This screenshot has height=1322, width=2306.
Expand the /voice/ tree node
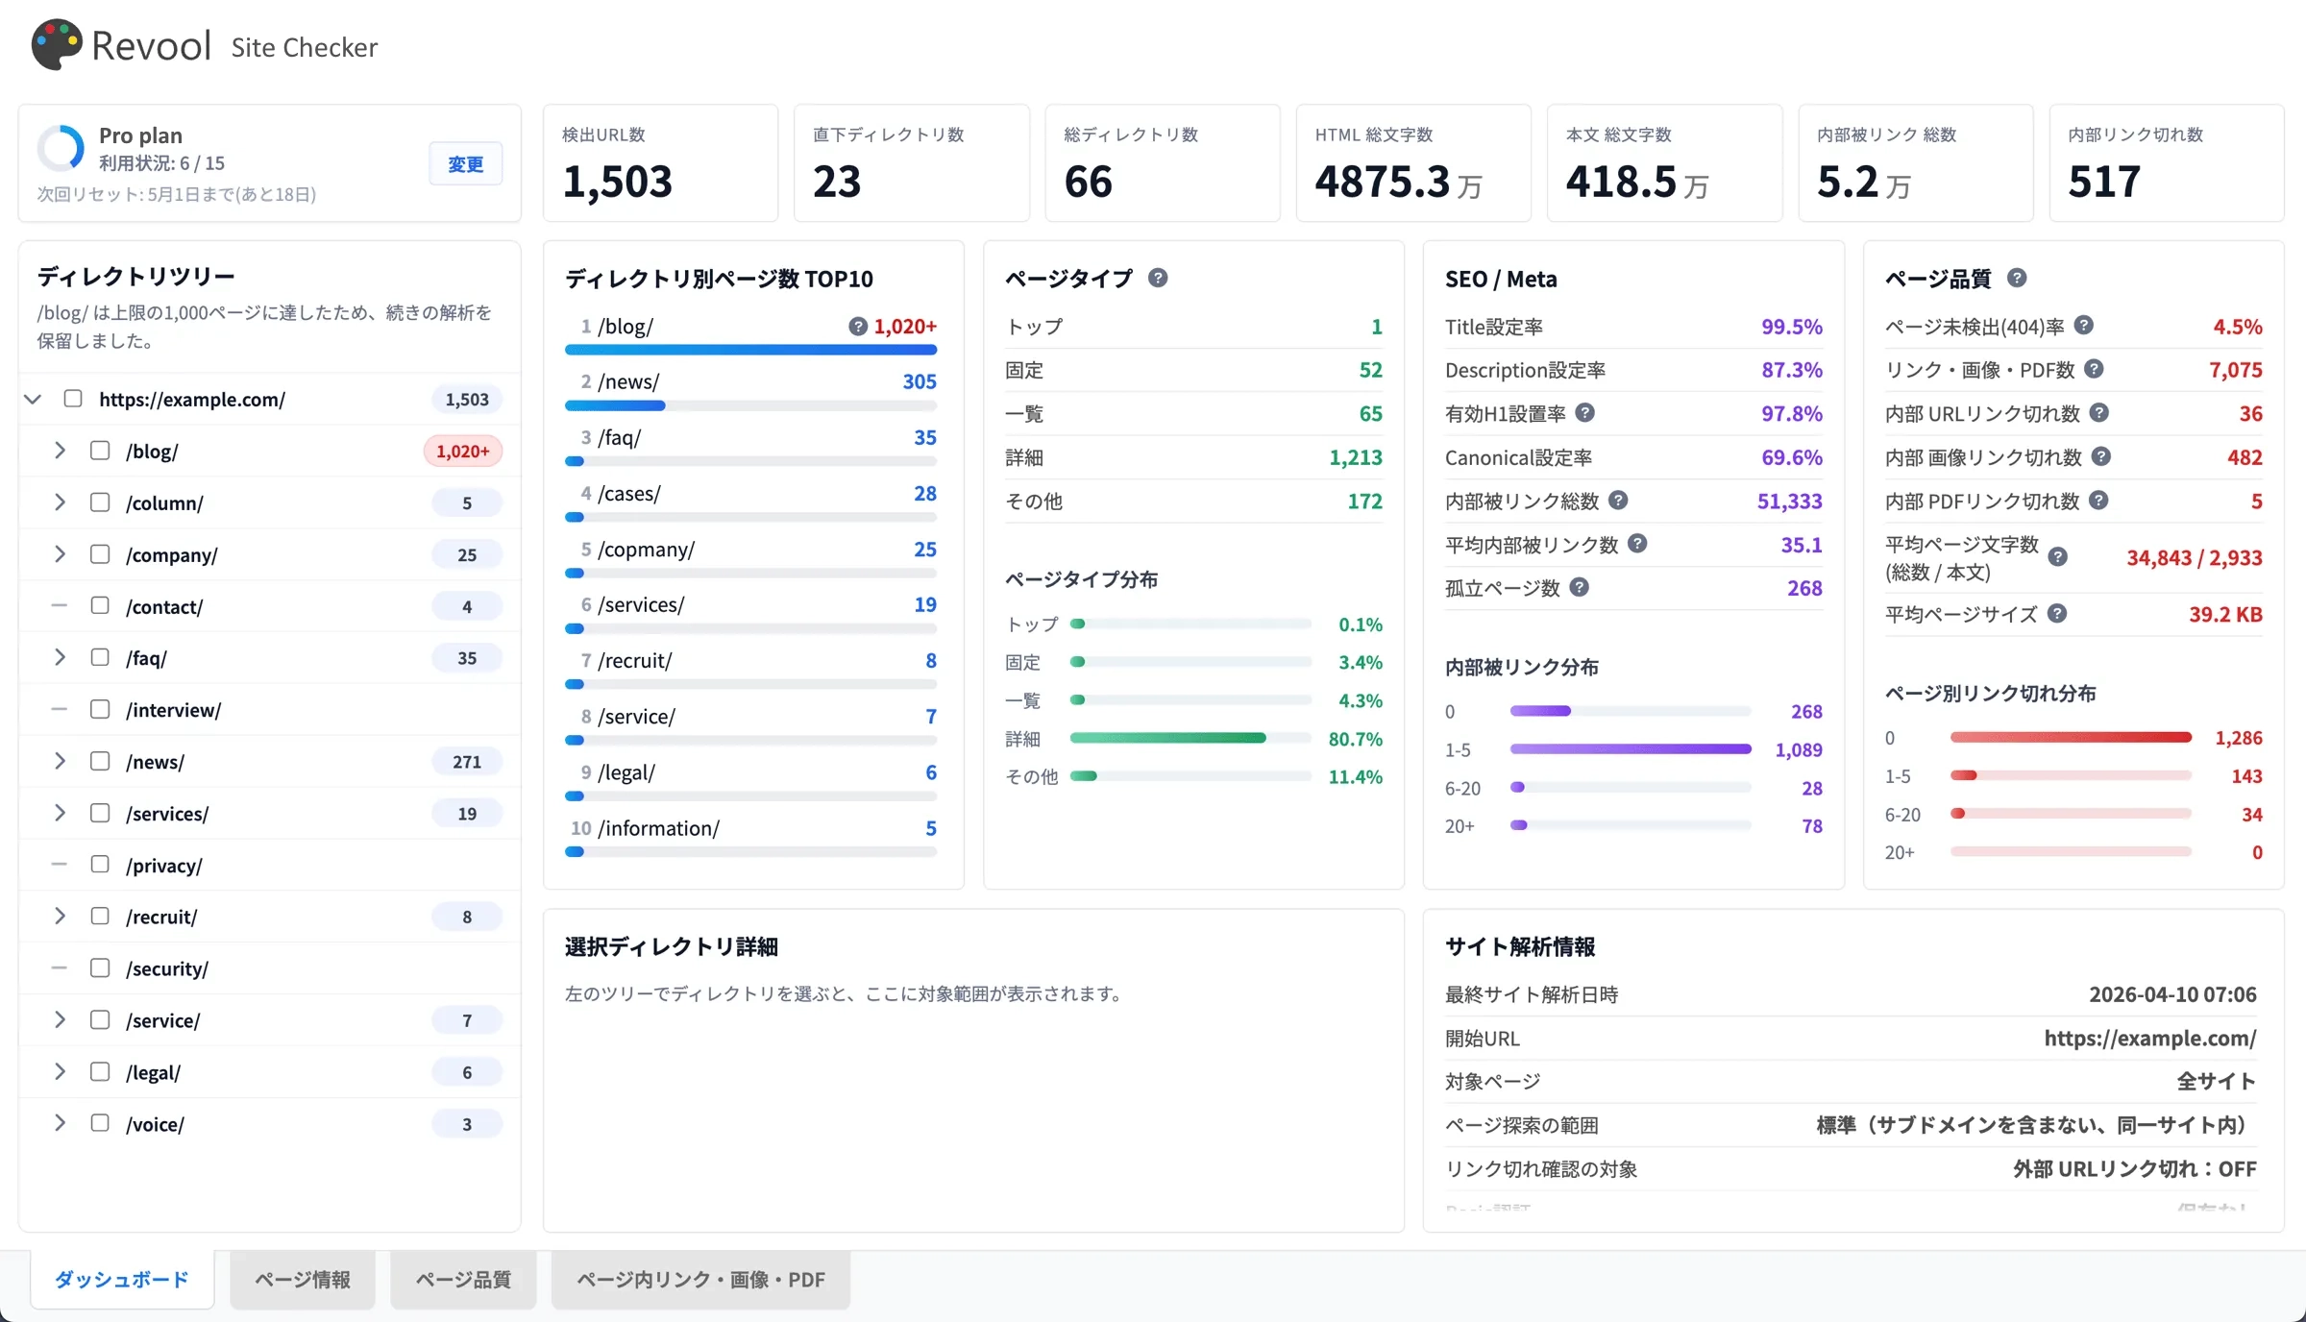60,1123
